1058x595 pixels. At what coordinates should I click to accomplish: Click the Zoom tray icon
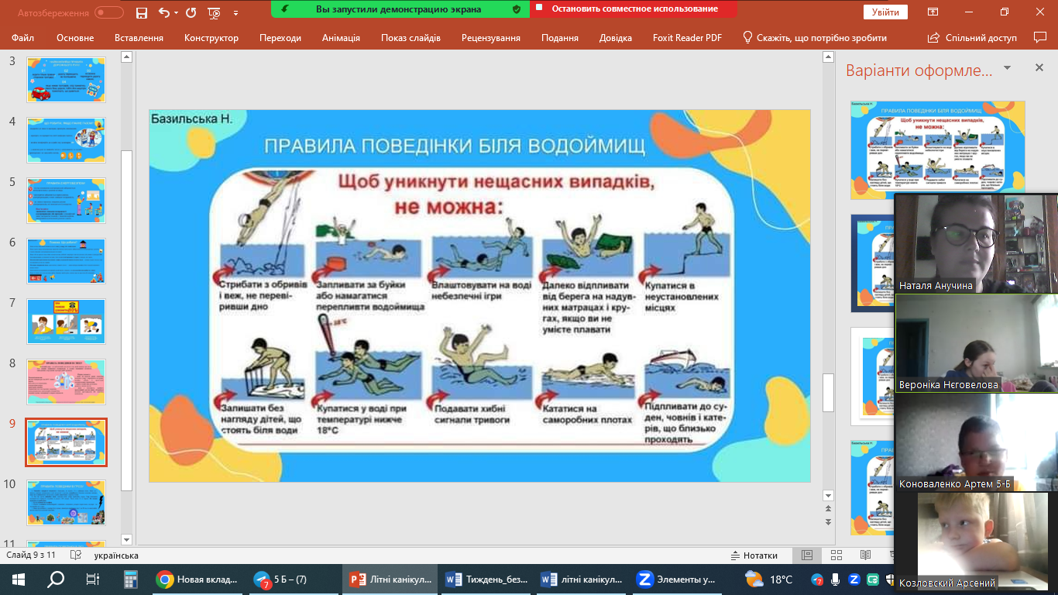854,580
